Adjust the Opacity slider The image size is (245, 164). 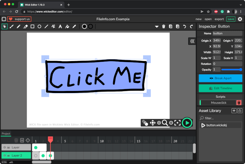231,69
